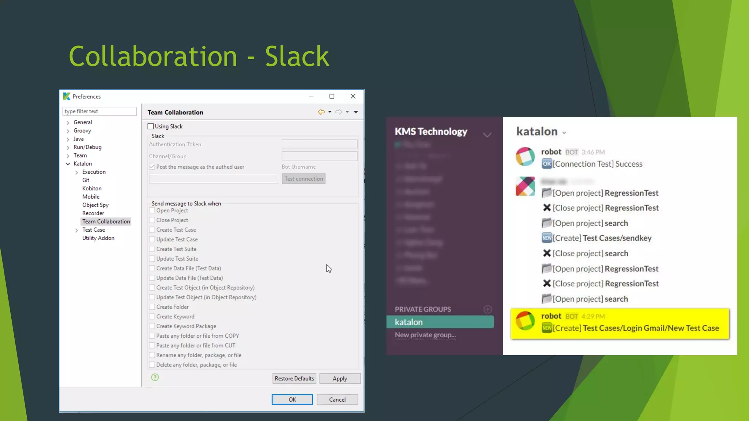Image resolution: width=749 pixels, height=421 pixels.
Task: Click the Slack-style avatar above Open project messages
Action: click(x=525, y=186)
